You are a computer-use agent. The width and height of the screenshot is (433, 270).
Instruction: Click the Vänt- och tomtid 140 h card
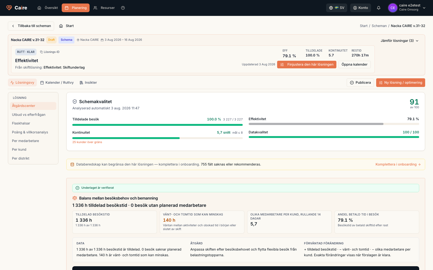pos(202,222)
